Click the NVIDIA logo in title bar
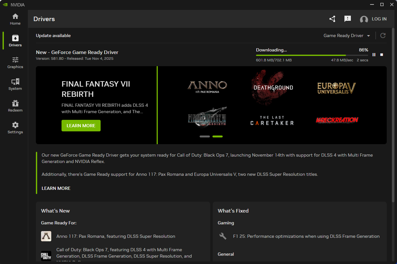The width and height of the screenshot is (397, 264). click(x=5, y=5)
